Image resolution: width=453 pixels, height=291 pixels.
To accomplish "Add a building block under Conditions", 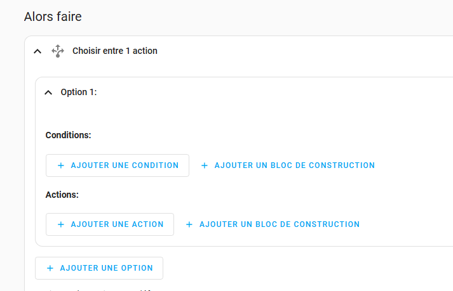I will click(x=288, y=165).
